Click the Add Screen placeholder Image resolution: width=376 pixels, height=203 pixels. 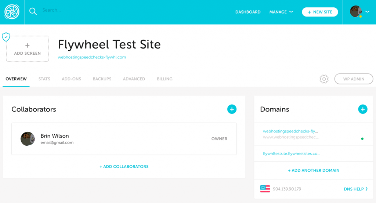click(27, 49)
